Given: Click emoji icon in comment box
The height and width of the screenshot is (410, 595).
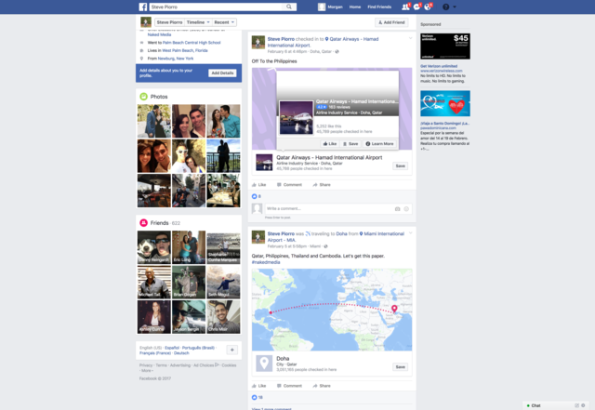Looking at the screenshot, I should pos(406,209).
